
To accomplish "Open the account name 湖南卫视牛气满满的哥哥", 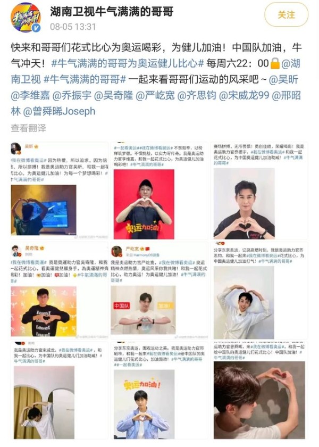I will tap(112, 12).
